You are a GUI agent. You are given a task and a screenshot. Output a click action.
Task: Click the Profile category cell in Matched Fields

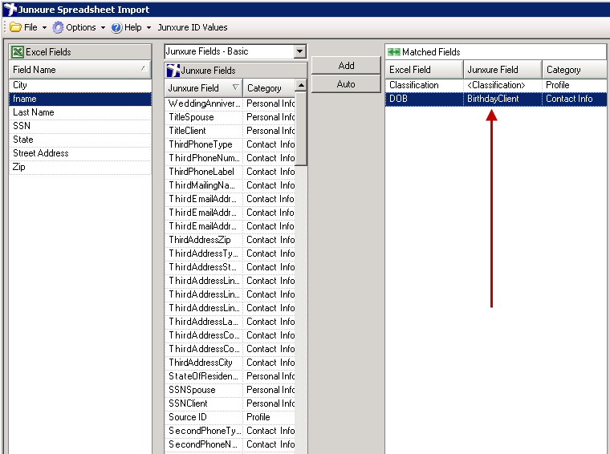tap(575, 85)
